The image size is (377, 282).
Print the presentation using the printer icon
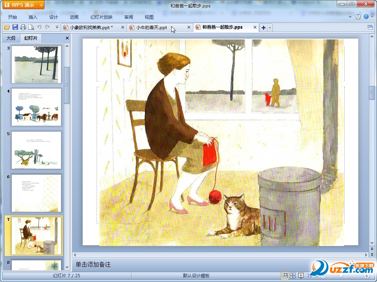[23, 27]
